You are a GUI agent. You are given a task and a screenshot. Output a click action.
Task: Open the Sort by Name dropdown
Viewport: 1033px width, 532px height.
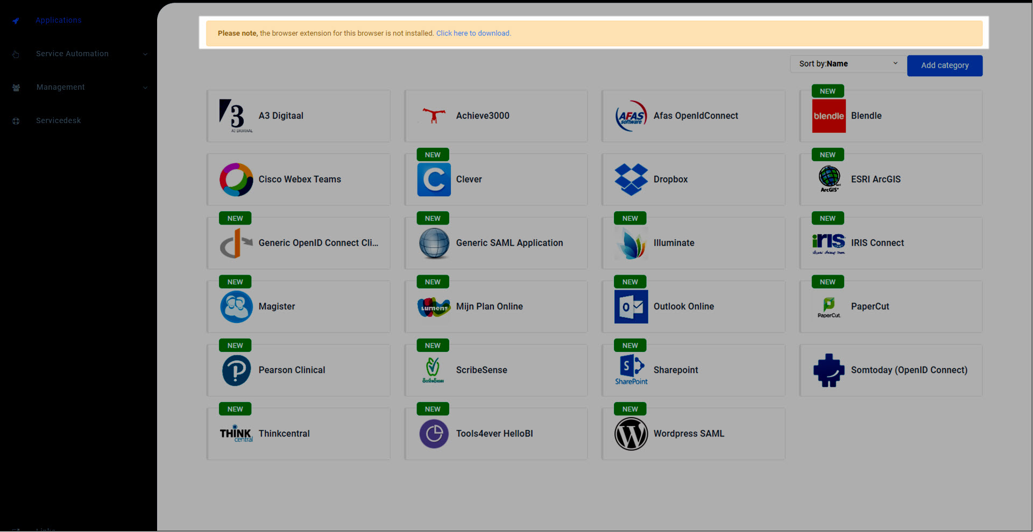[x=848, y=64]
